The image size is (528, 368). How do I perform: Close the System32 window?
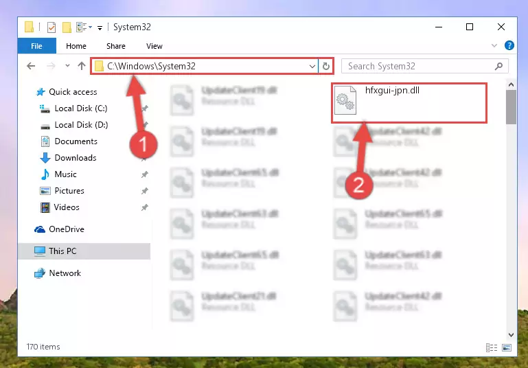(501, 27)
